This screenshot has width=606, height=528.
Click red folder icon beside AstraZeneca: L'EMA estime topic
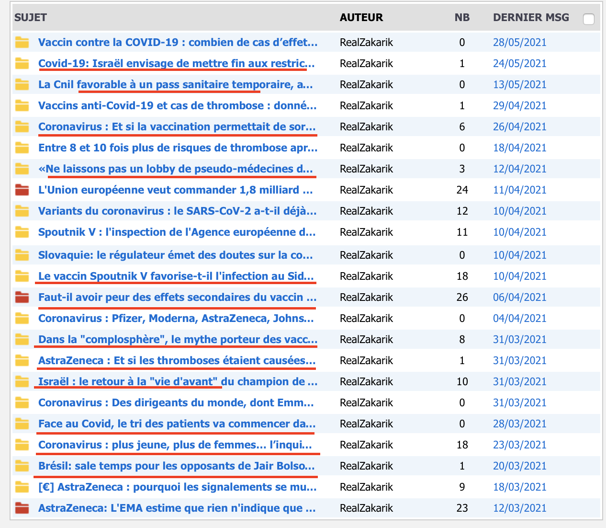[x=22, y=508]
